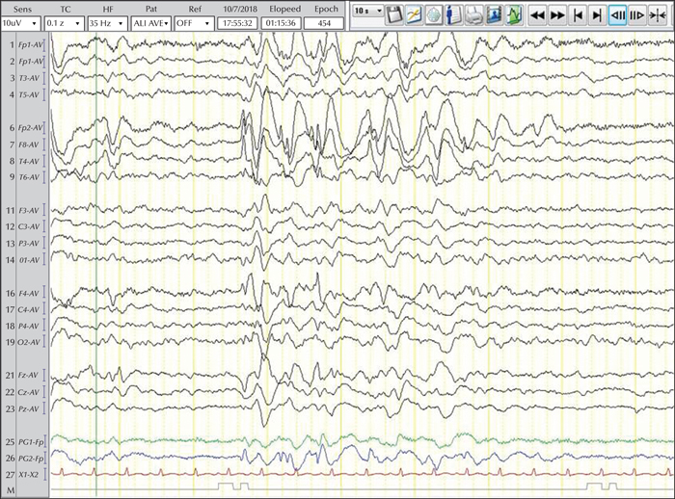Toggle the page-forward scroll button
The image size is (675, 499).
pyautogui.click(x=637, y=15)
